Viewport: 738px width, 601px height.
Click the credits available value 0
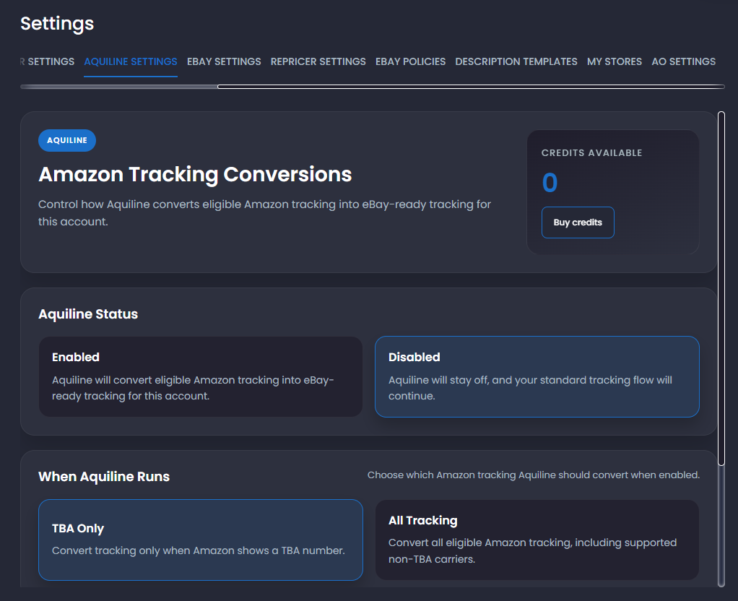550,183
